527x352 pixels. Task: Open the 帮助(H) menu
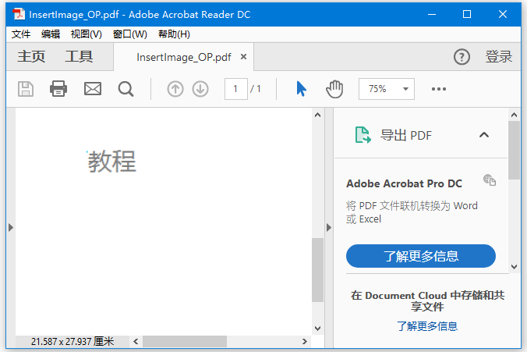click(174, 34)
